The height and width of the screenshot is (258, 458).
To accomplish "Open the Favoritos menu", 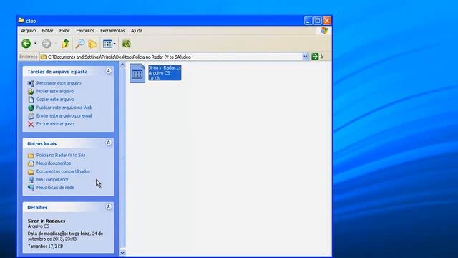I will (x=85, y=30).
